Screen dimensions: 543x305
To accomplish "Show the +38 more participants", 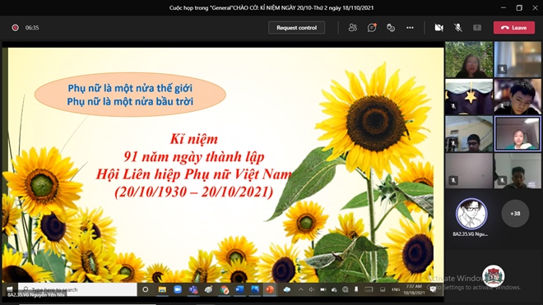I will (x=515, y=214).
